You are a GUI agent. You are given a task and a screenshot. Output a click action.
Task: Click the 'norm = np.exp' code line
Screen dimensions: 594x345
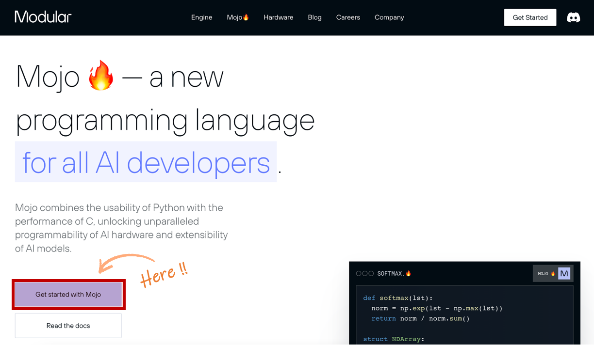pos(437,308)
